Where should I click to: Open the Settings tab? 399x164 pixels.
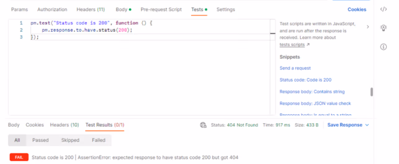point(226,10)
